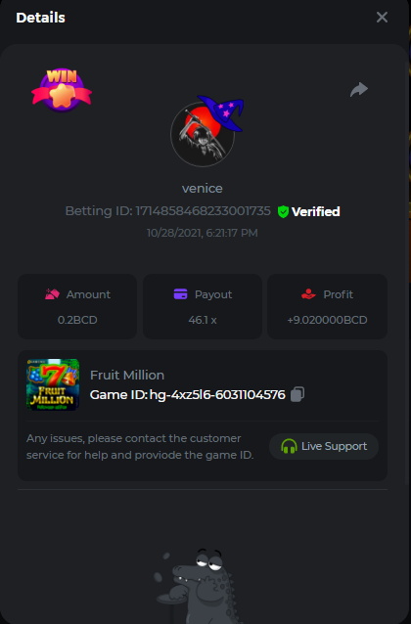Click the Verified label
The height and width of the screenshot is (624, 411).
[x=315, y=211]
